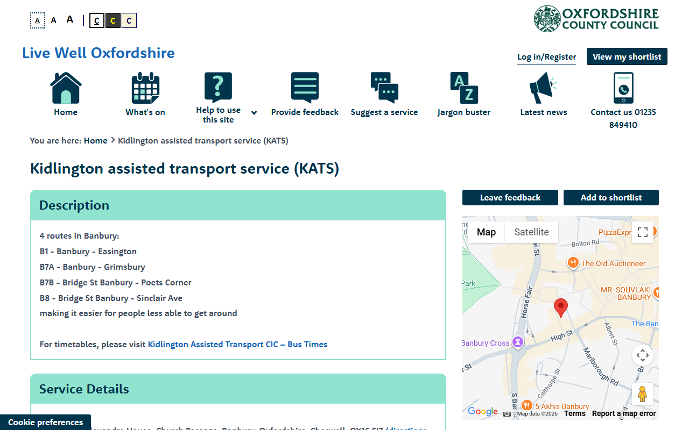The image size is (689, 430).
Task: Click the High St label on the map
Action: click(x=561, y=336)
